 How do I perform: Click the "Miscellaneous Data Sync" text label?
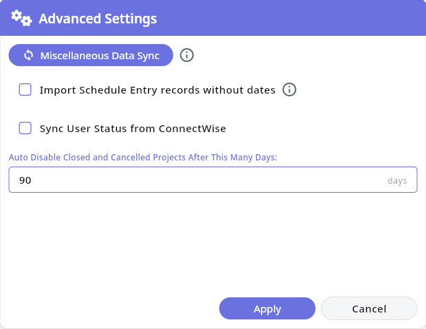(100, 55)
